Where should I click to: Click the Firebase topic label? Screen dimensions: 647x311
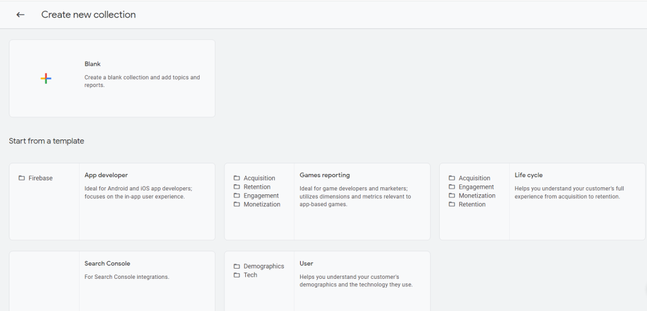(40, 179)
